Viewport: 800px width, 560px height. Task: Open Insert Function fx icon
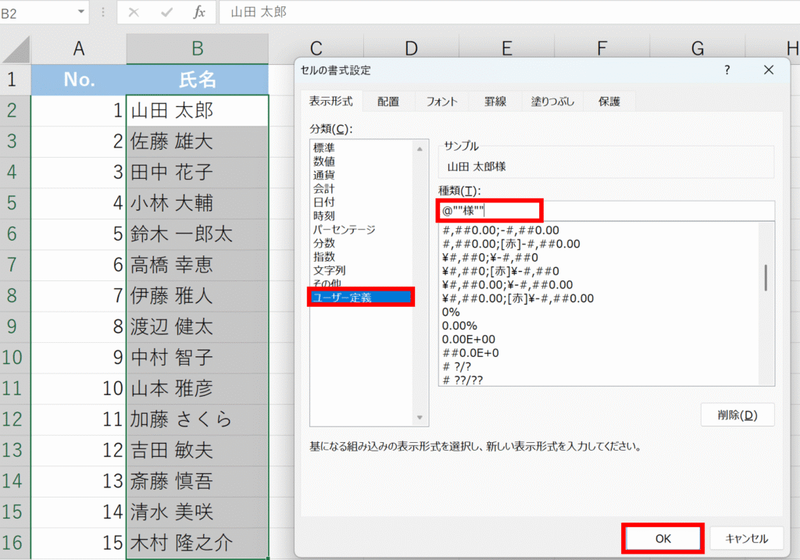click(x=199, y=12)
